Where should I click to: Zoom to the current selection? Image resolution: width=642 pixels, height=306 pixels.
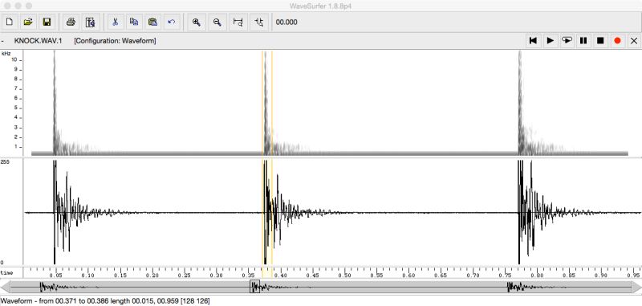point(259,22)
